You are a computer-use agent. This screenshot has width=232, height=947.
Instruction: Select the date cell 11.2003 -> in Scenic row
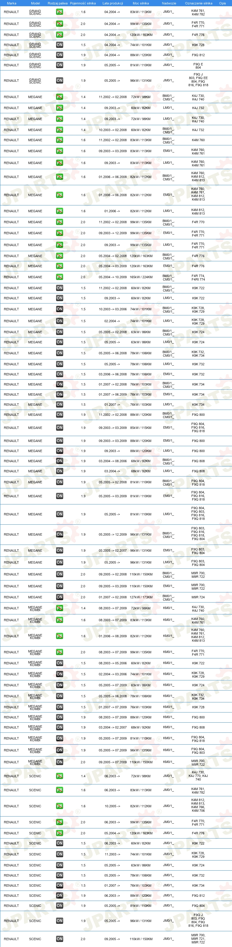112,855
